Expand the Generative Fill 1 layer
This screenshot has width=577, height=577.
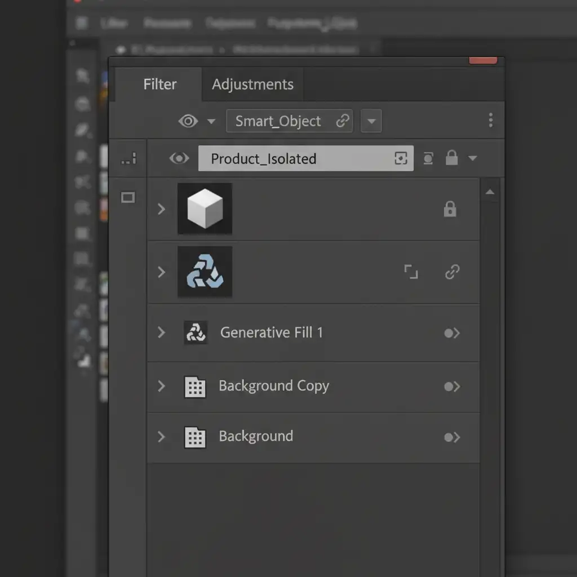click(x=162, y=332)
